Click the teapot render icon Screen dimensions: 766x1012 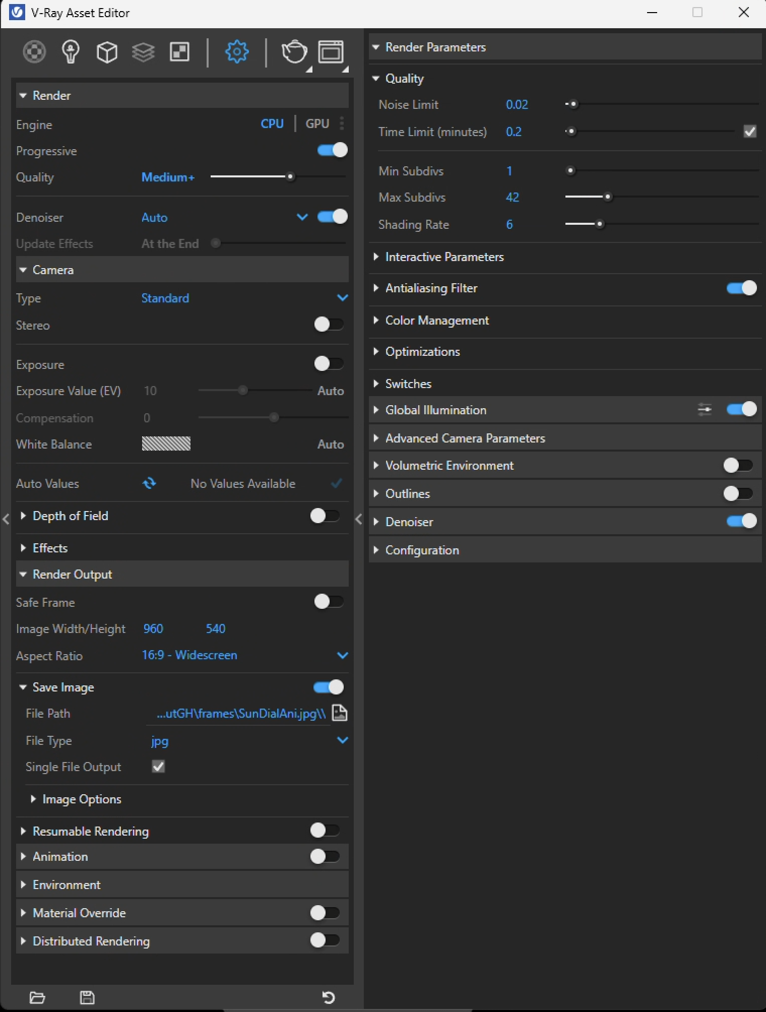(294, 52)
